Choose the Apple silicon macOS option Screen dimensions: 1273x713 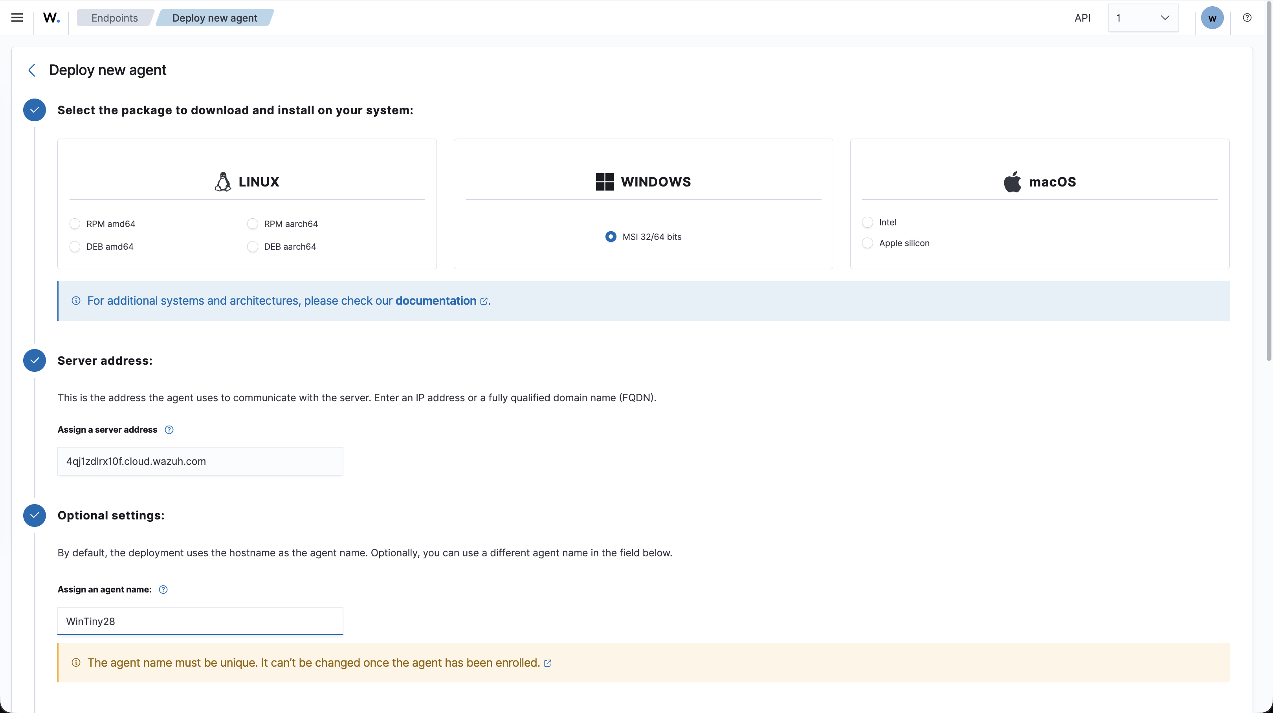(x=867, y=243)
